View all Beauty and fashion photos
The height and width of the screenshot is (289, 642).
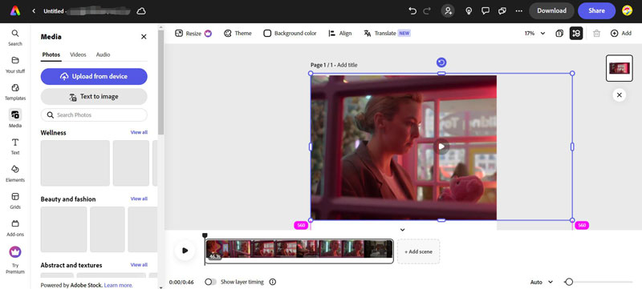139,199
